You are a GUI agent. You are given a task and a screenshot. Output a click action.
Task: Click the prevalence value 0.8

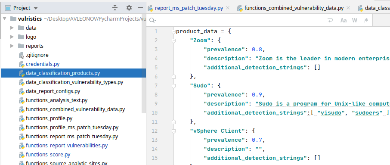pyautogui.click(x=257, y=49)
